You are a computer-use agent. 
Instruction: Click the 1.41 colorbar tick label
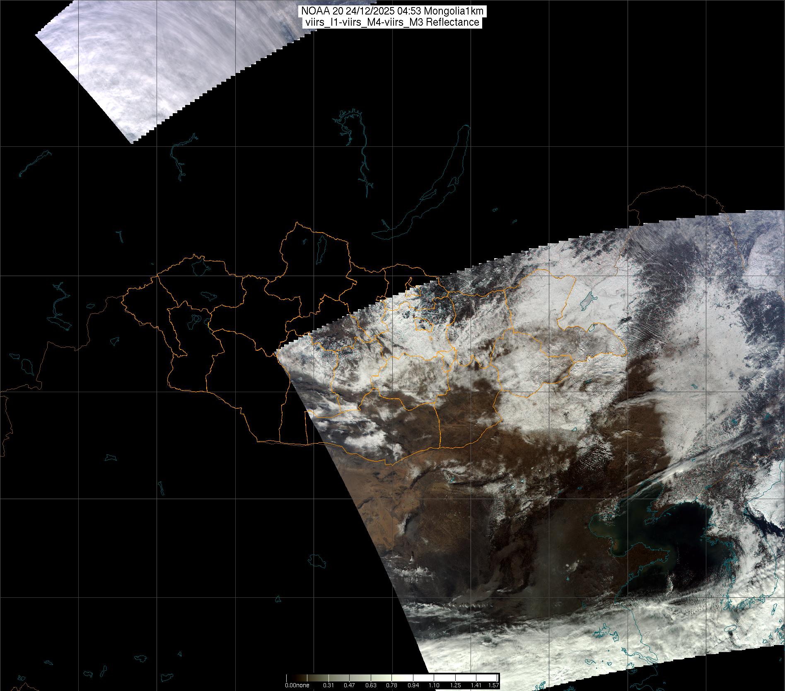tap(476, 685)
